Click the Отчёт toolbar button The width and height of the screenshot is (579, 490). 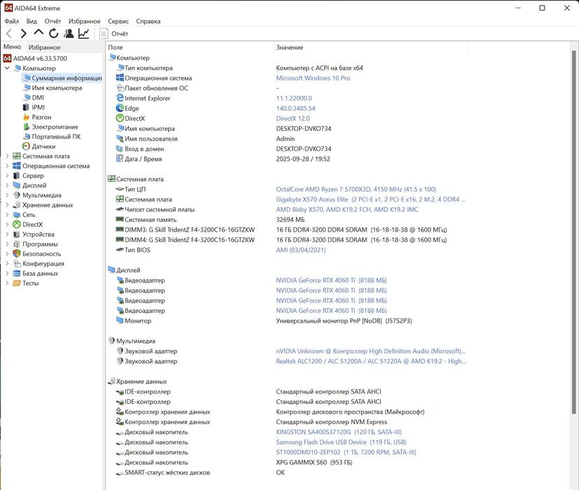tap(114, 34)
